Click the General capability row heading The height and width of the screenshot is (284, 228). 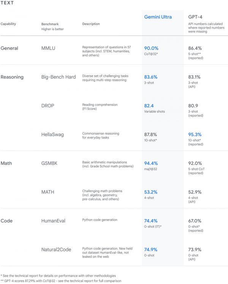click(x=9, y=48)
